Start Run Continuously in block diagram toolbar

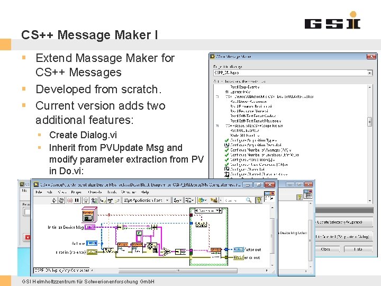coord(61,200)
